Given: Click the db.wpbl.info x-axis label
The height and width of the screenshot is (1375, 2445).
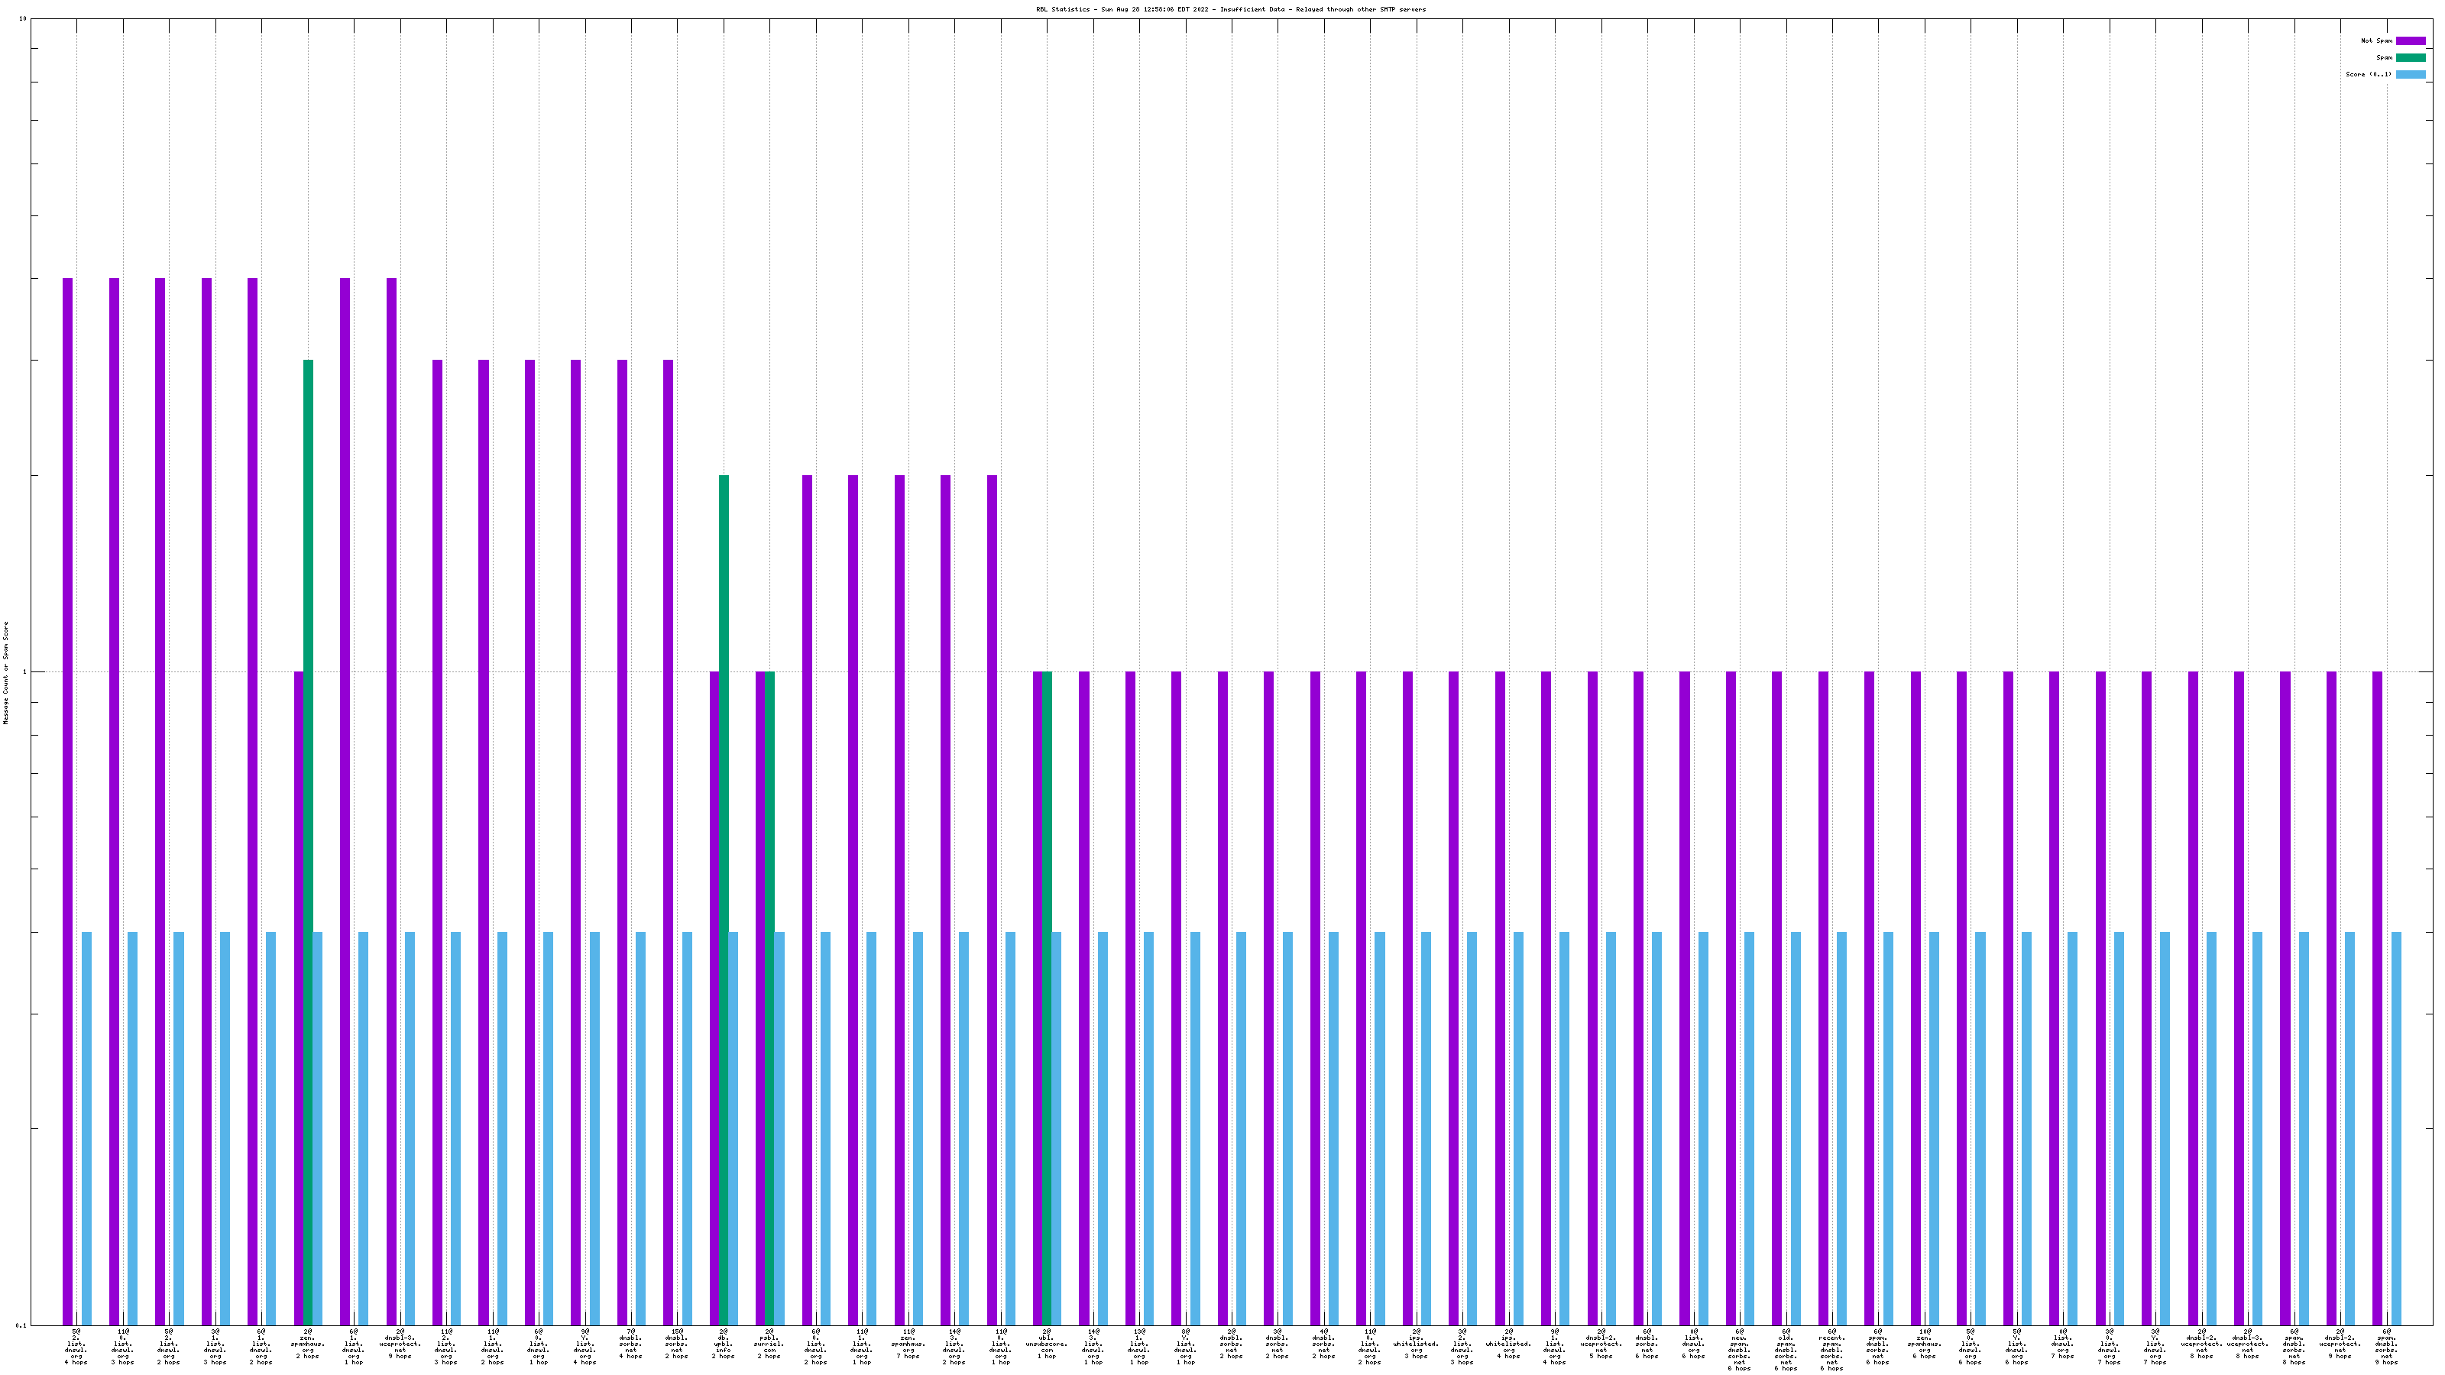Looking at the screenshot, I should pos(724,1344).
